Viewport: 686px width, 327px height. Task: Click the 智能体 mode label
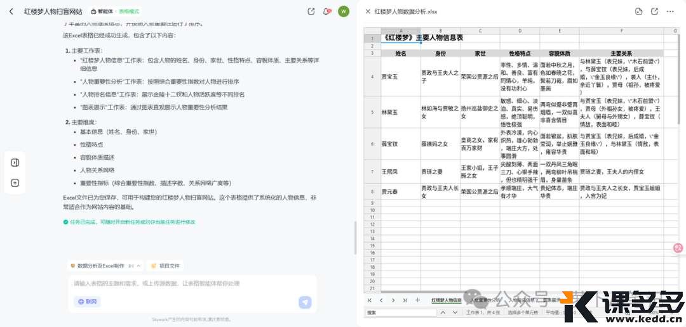pyautogui.click(x=103, y=11)
